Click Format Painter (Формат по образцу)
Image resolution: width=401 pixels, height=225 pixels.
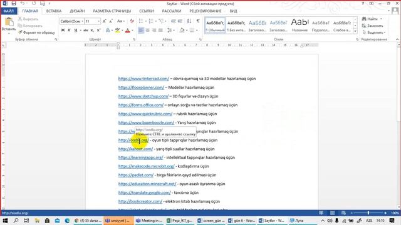(36, 32)
